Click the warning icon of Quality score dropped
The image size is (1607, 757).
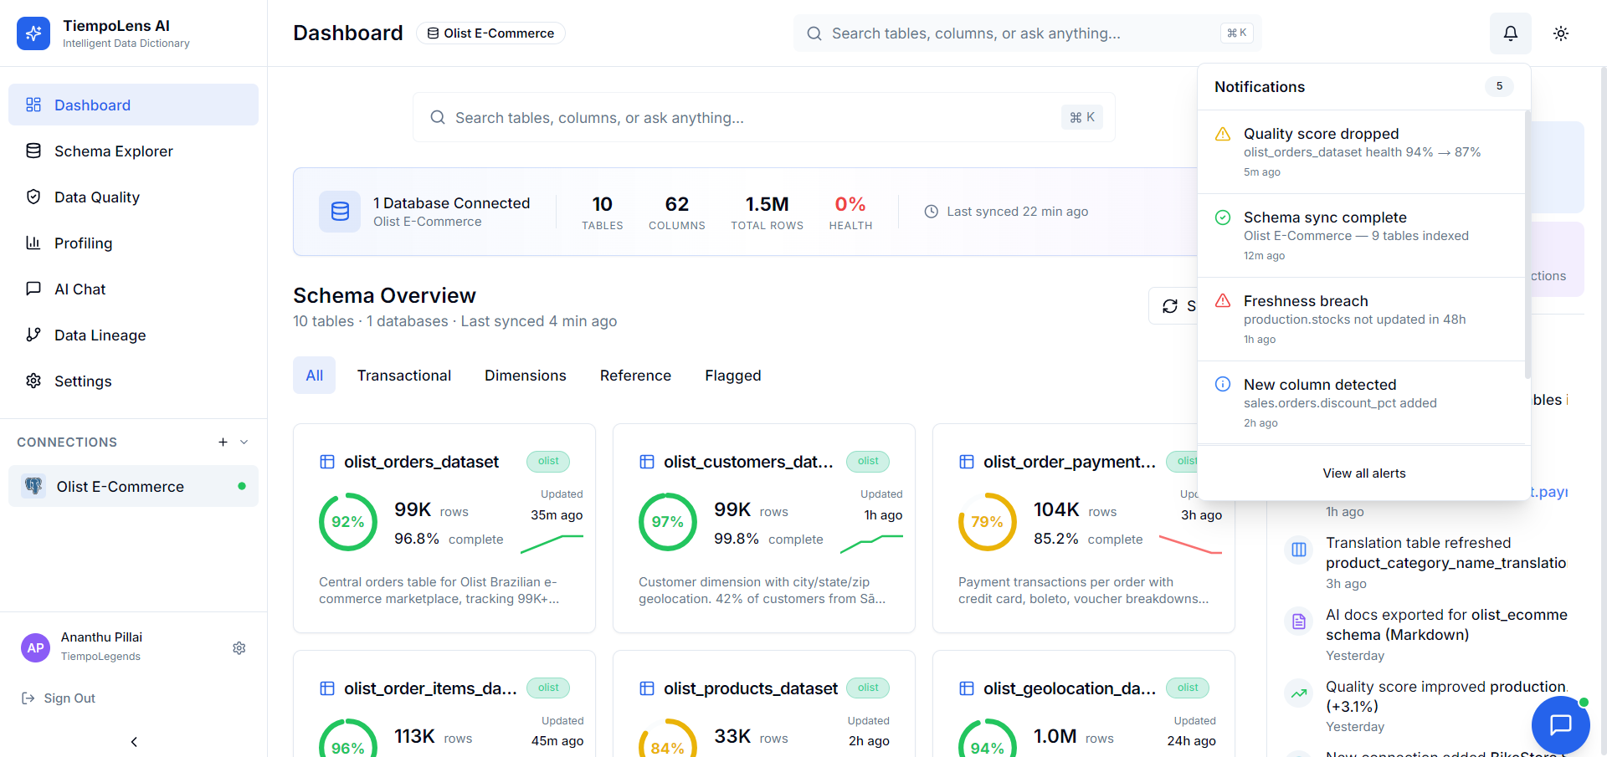1223,134
